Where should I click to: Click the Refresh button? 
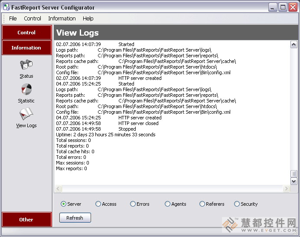pos(75,217)
